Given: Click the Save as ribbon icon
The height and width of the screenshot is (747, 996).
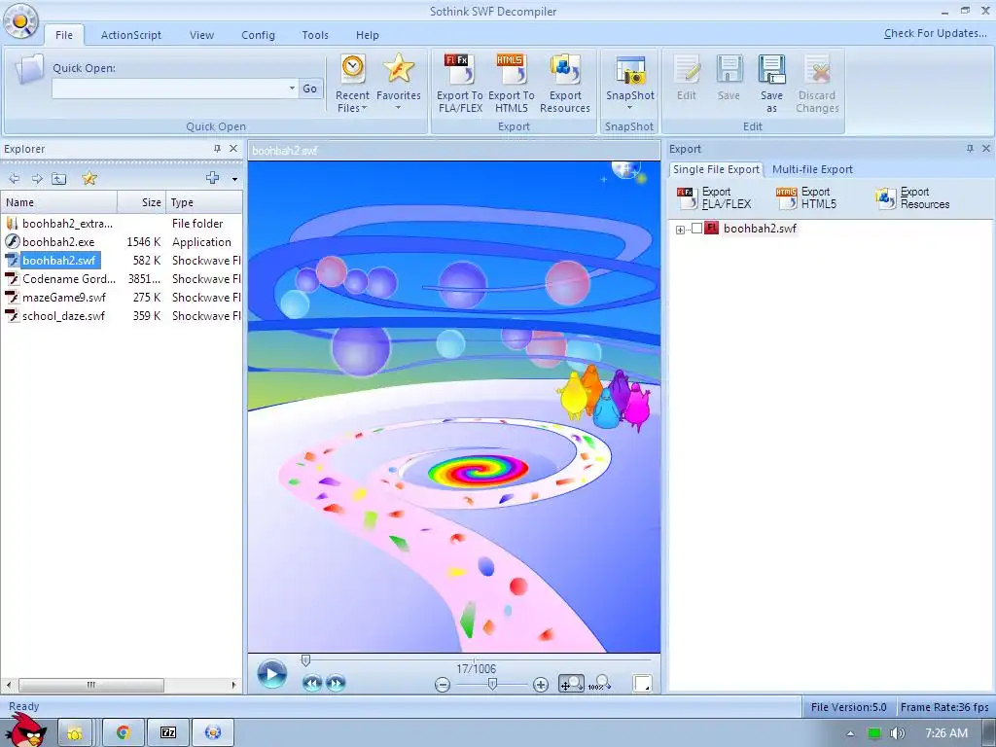Looking at the screenshot, I should (x=771, y=84).
